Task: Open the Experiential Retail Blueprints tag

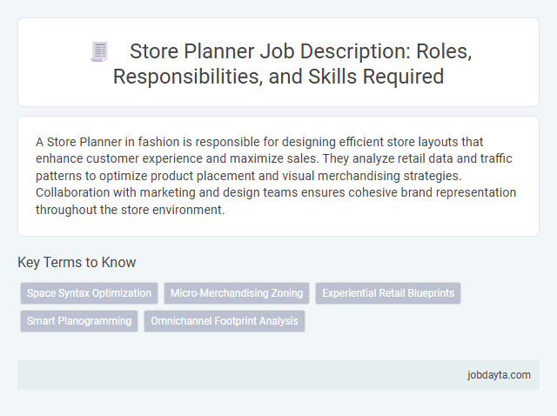Action: 388,293
